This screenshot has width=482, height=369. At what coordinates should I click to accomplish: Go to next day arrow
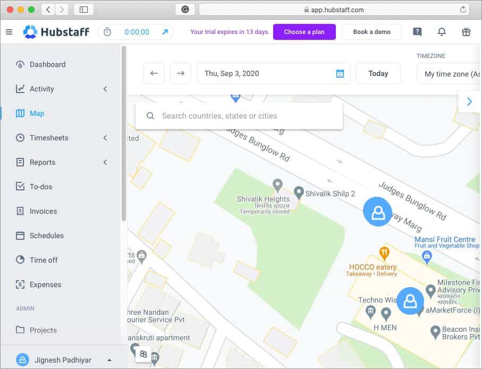(x=181, y=73)
